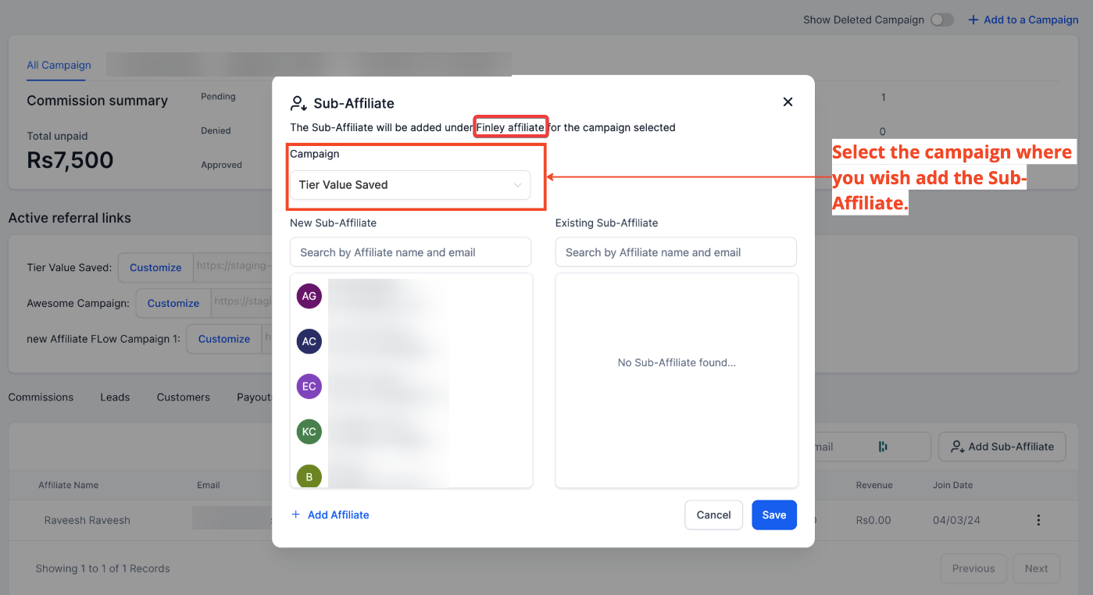Focus the New Sub-Affiliate search field

(410, 252)
